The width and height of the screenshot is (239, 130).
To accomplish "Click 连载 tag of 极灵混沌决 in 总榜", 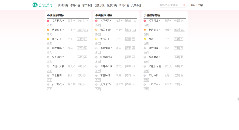I will point(177,57).
